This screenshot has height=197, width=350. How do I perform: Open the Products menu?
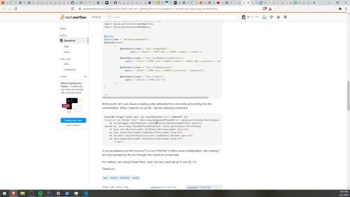pyautogui.click(x=96, y=17)
